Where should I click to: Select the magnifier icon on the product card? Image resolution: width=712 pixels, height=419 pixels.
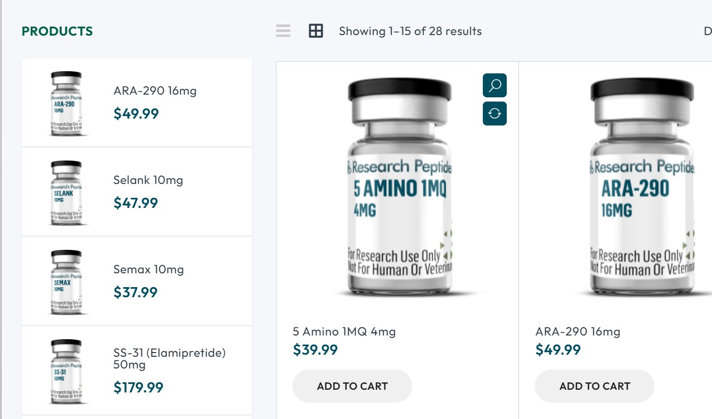pos(495,85)
